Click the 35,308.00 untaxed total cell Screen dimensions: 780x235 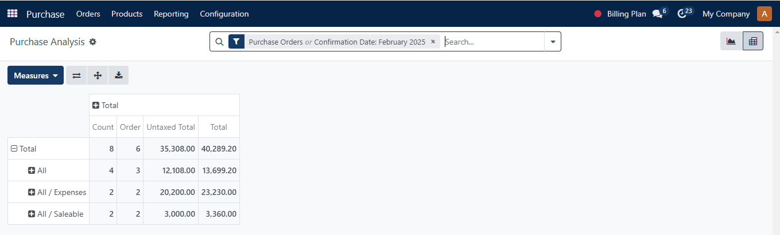171,149
